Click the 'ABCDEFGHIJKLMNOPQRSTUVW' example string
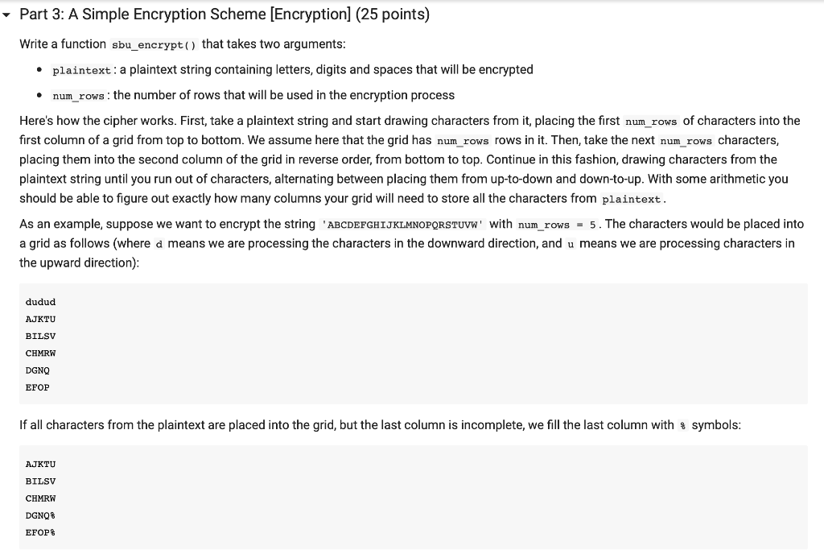 [402, 225]
